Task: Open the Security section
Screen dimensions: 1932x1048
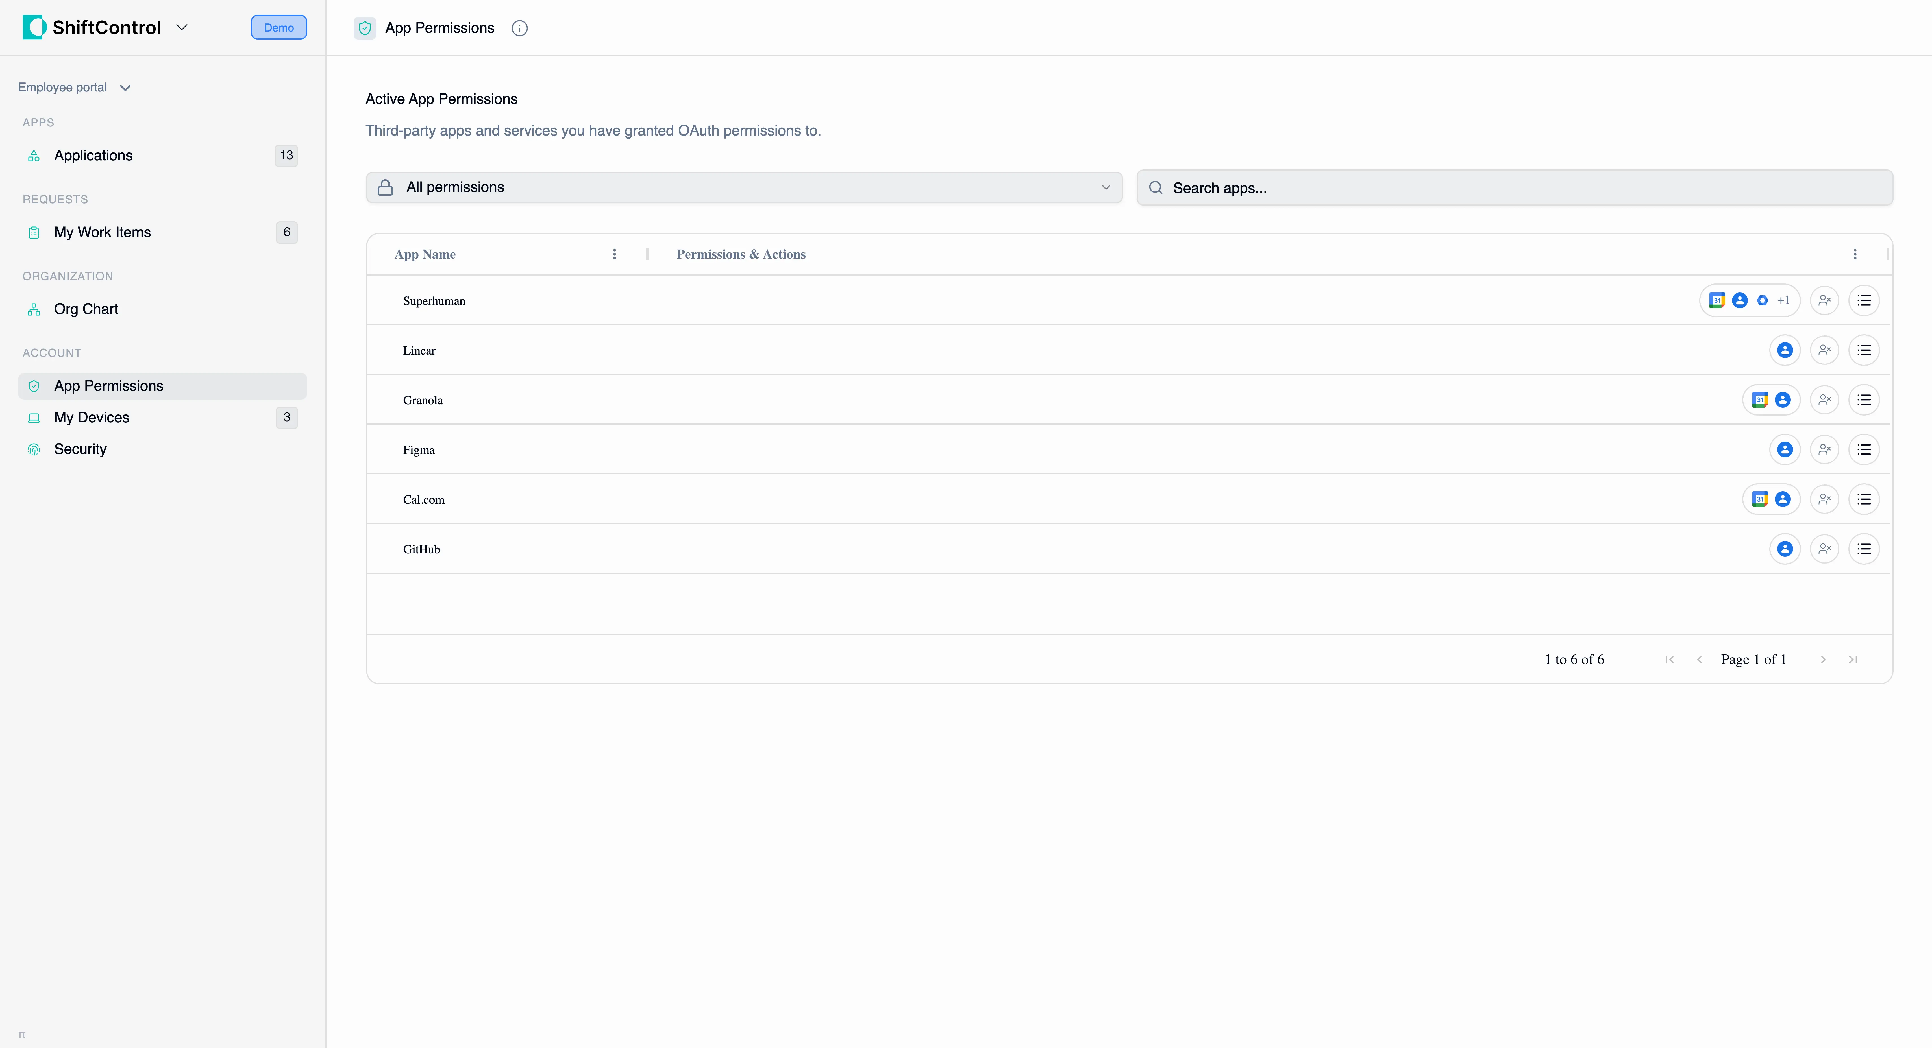Action: (x=162, y=449)
